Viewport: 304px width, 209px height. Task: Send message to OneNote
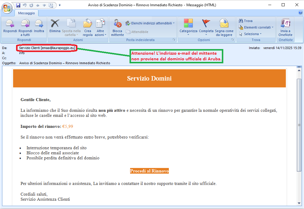285,26
